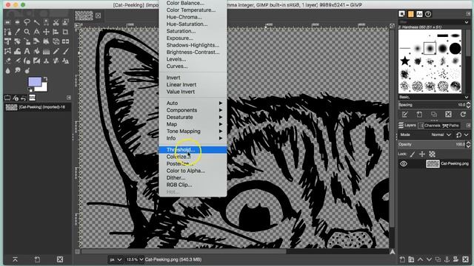The height and width of the screenshot is (266, 474).
Task: Open the Auto submenu
Action: tap(193, 103)
